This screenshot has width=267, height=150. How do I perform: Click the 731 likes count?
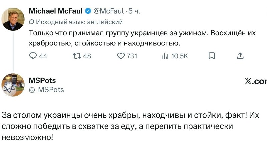[x=132, y=56]
